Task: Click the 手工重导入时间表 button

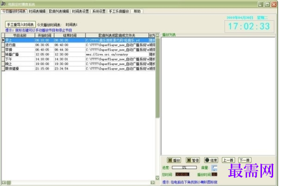Action: 20,25
